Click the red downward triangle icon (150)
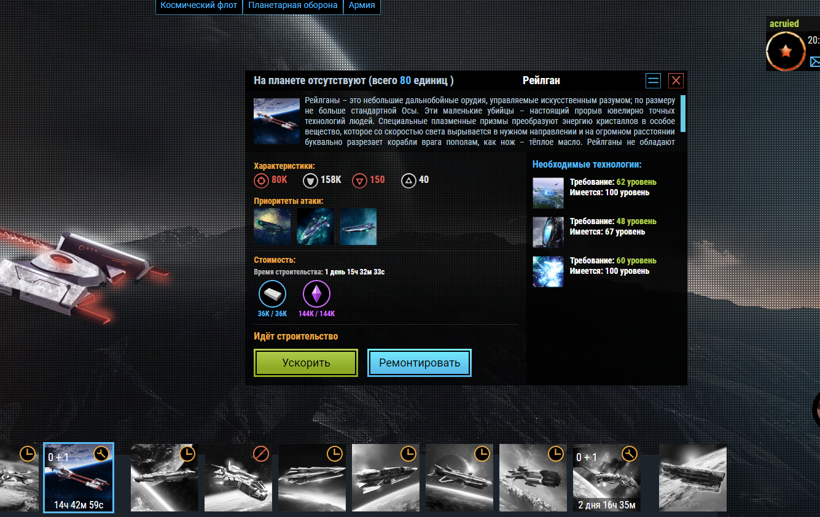Viewport: 820px width, 517px height. pos(359,181)
